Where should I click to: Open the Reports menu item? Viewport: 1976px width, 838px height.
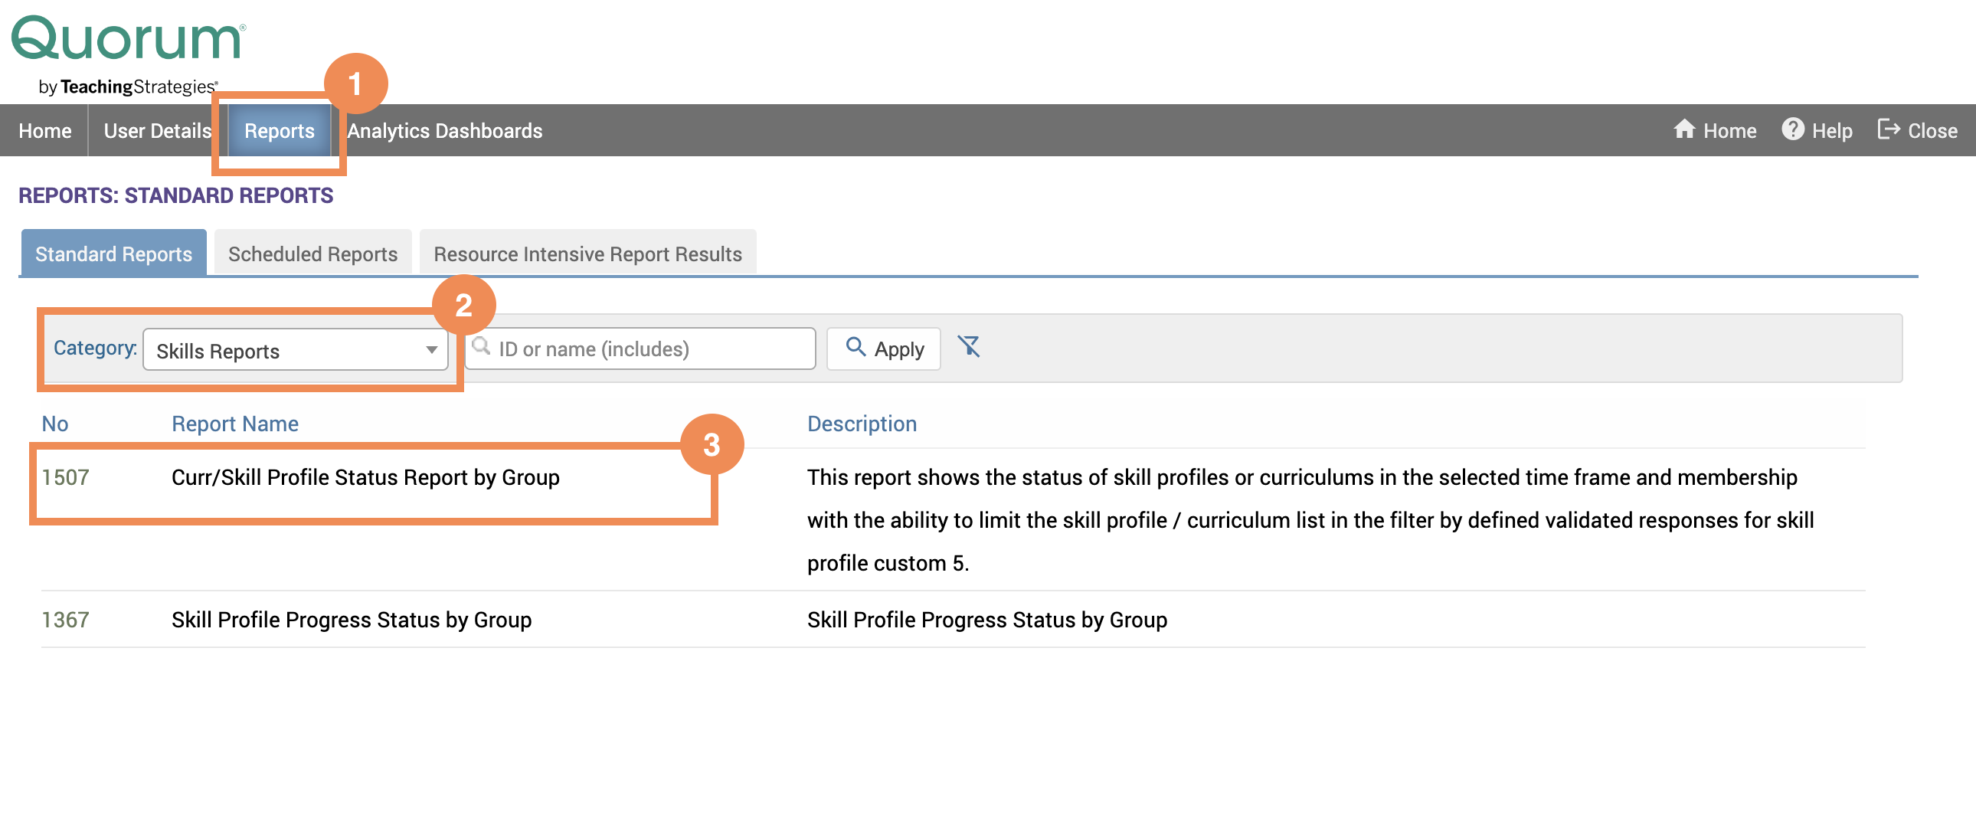click(280, 129)
